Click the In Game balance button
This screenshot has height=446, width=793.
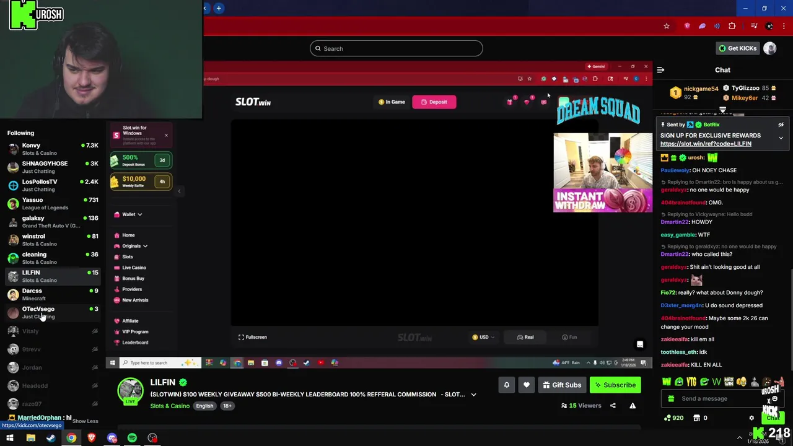point(392,102)
